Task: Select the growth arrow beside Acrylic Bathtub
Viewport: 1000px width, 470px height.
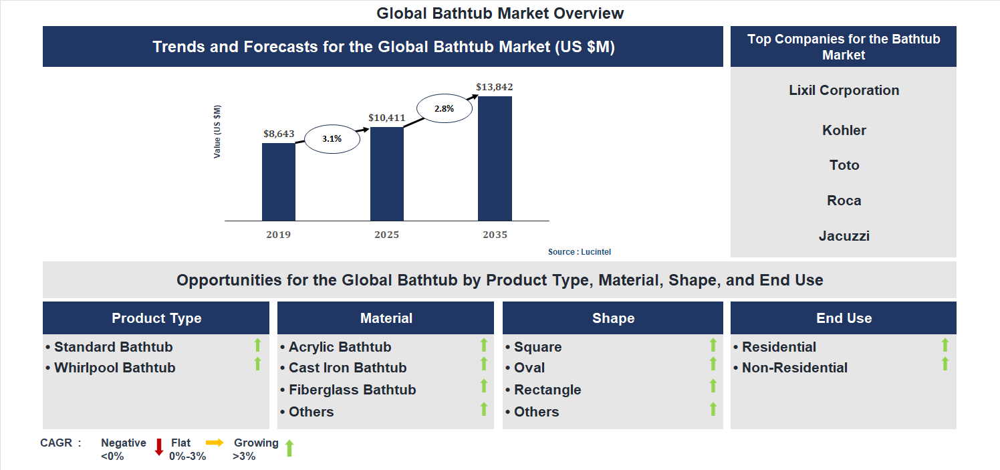Action: coord(483,345)
